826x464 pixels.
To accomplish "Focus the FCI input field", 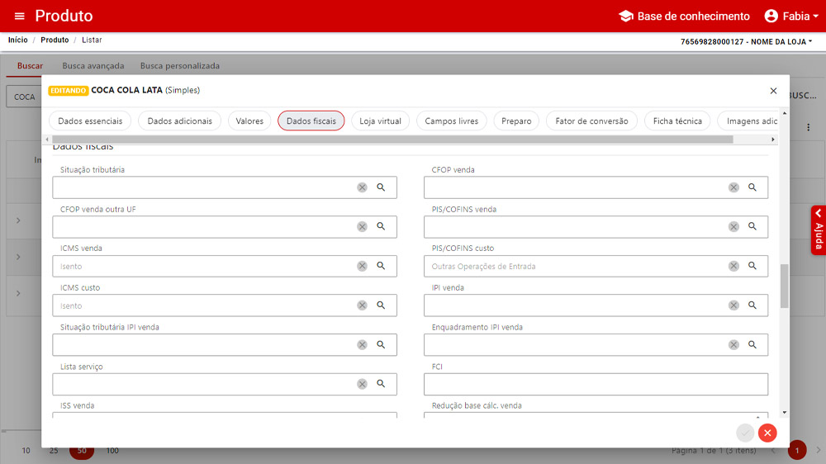I will click(595, 384).
